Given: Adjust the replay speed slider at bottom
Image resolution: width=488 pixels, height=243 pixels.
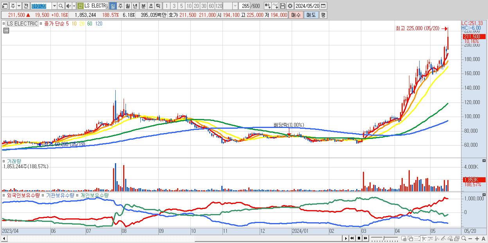Looking at the screenshot, I should tap(384, 238).
